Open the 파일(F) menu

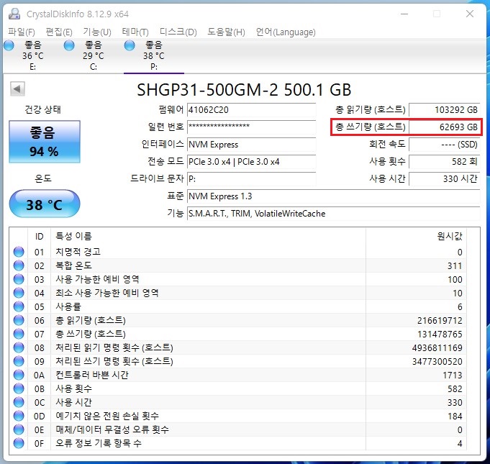(22, 32)
